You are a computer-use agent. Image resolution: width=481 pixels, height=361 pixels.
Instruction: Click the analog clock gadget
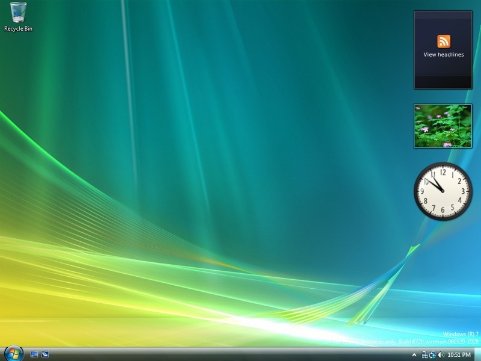pos(443,191)
